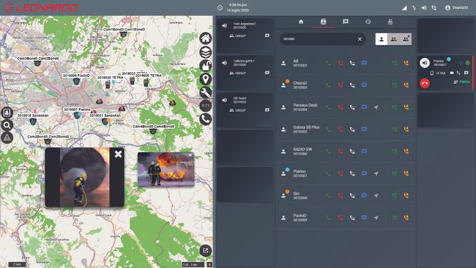Close the large firefighter video popup

118,154
